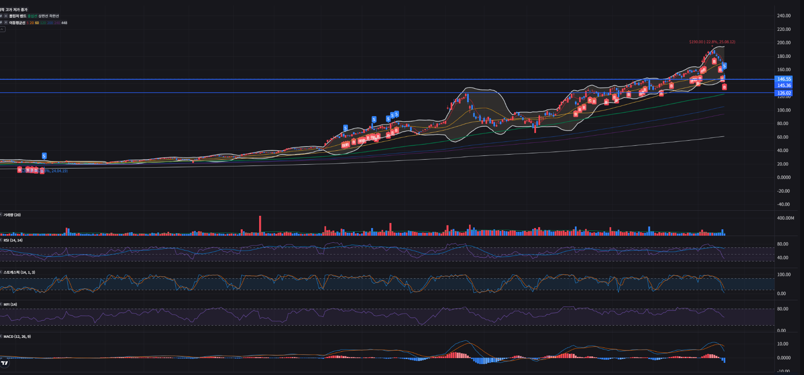Remove the 이동평균선 indicator with its X icon

(x=6, y=22)
